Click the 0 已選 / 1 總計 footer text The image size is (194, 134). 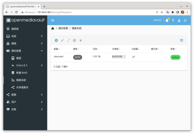point(61,67)
